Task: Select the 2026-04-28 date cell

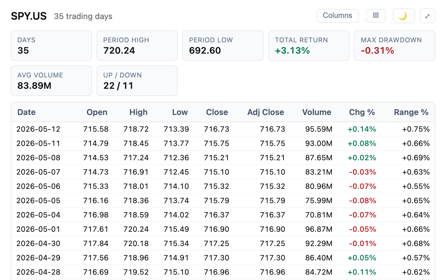Action: pyautogui.click(x=38, y=272)
